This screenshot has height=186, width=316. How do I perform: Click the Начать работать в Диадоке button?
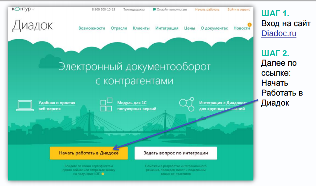pos(89,153)
